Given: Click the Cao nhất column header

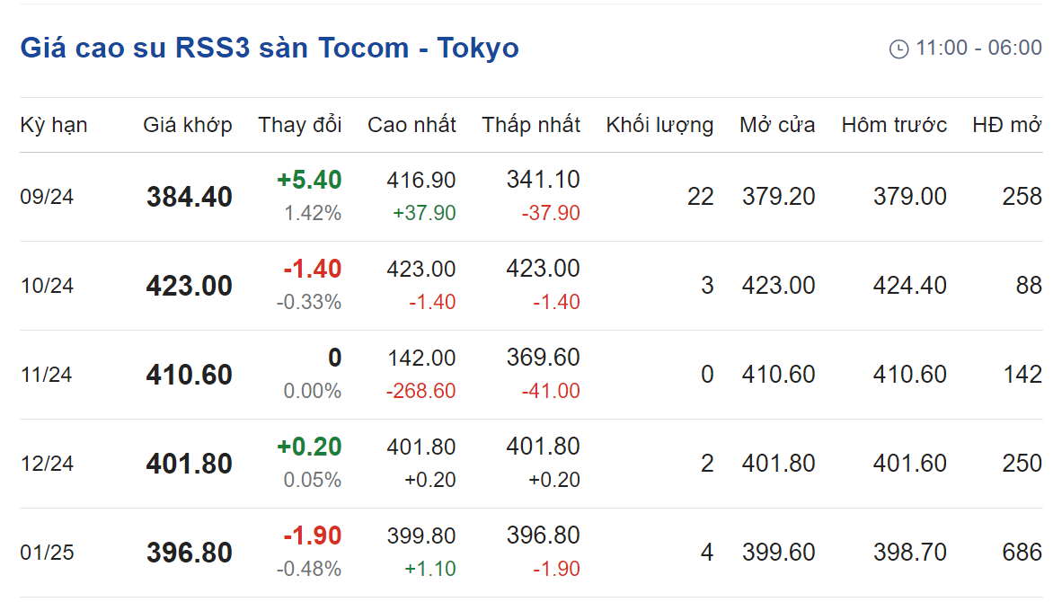Looking at the screenshot, I should pyautogui.click(x=411, y=125).
